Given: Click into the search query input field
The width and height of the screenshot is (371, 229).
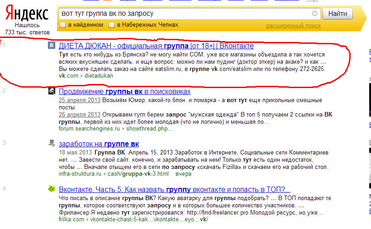Looking at the screenshot, I should pyautogui.click(x=181, y=14).
